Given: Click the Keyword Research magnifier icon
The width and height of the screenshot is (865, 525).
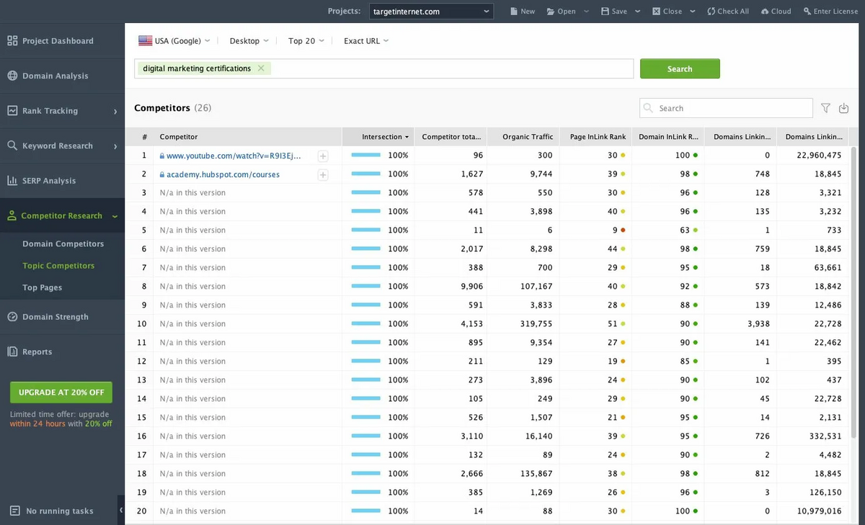Looking at the screenshot, I should 12,145.
